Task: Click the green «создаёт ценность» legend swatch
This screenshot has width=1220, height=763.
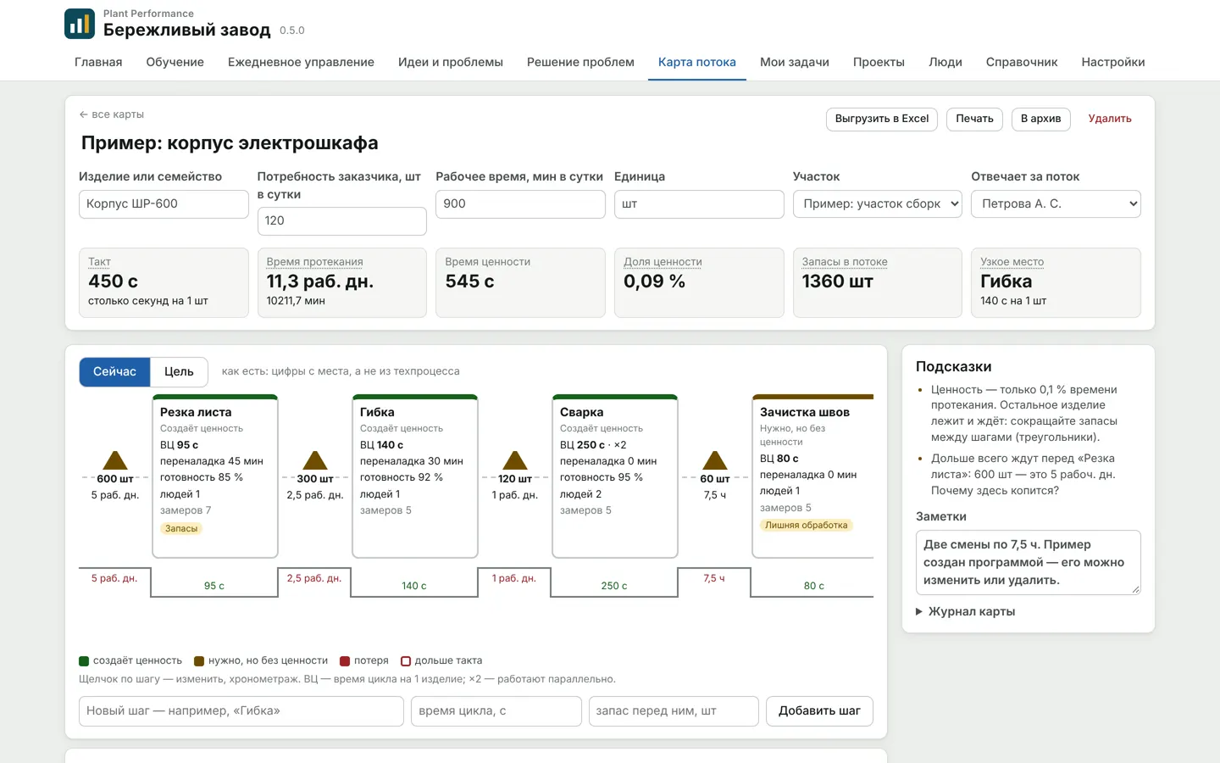Action: (x=84, y=661)
